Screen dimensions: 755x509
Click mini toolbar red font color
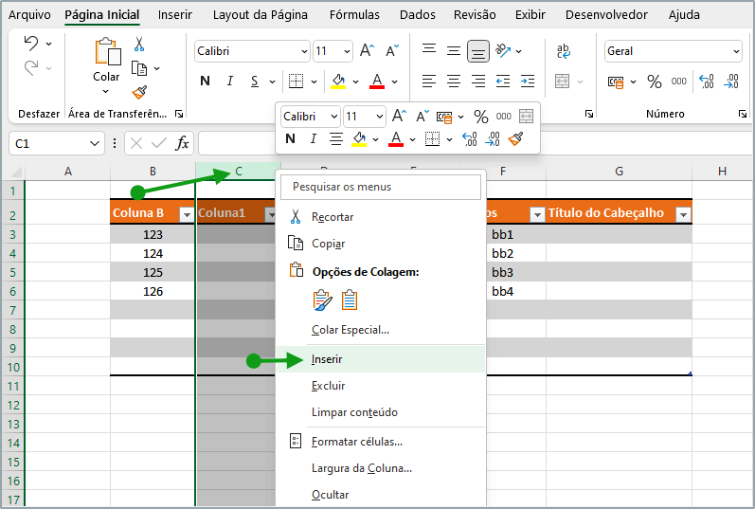coord(396,139)
